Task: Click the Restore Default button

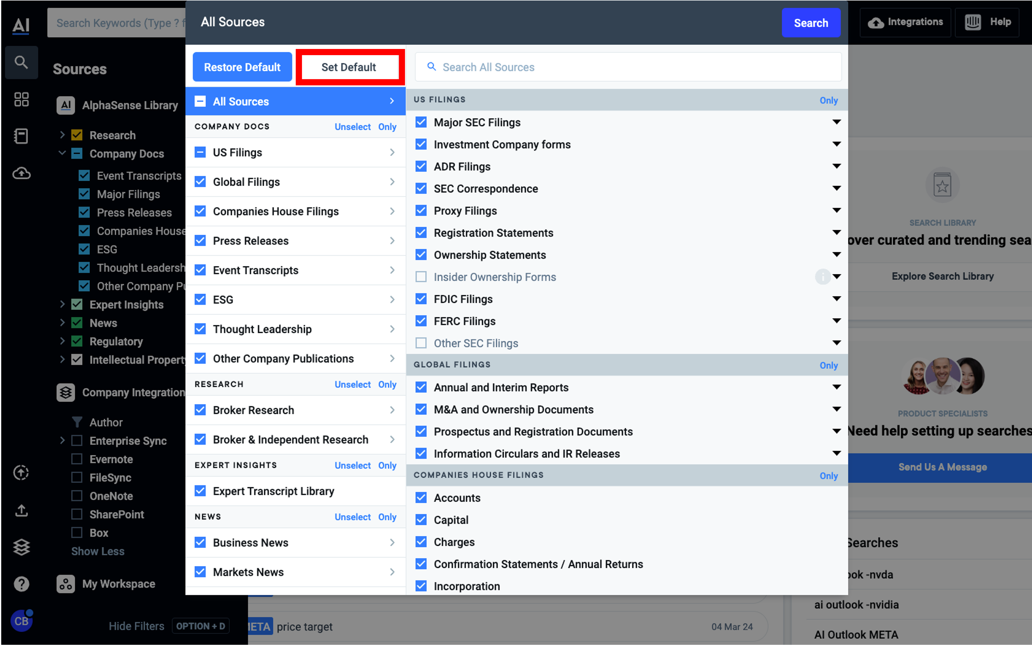Action: pyautogui.click(x=242, y=67)
